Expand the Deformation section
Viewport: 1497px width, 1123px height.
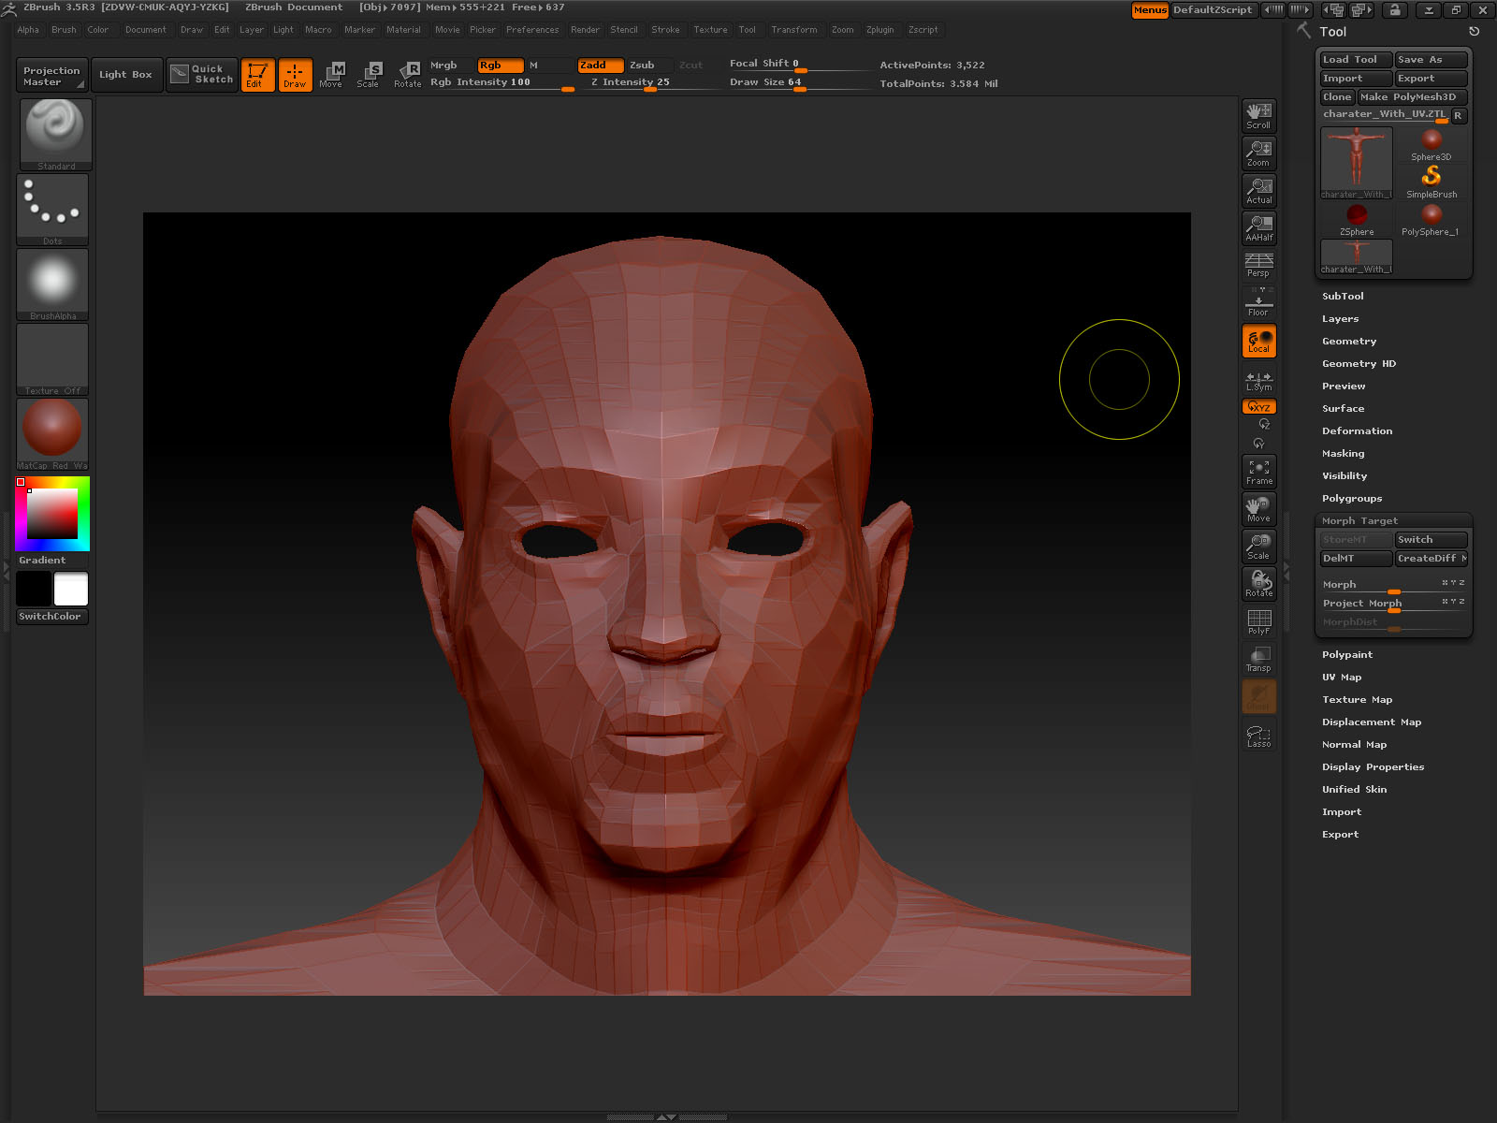click(1357, 430)
